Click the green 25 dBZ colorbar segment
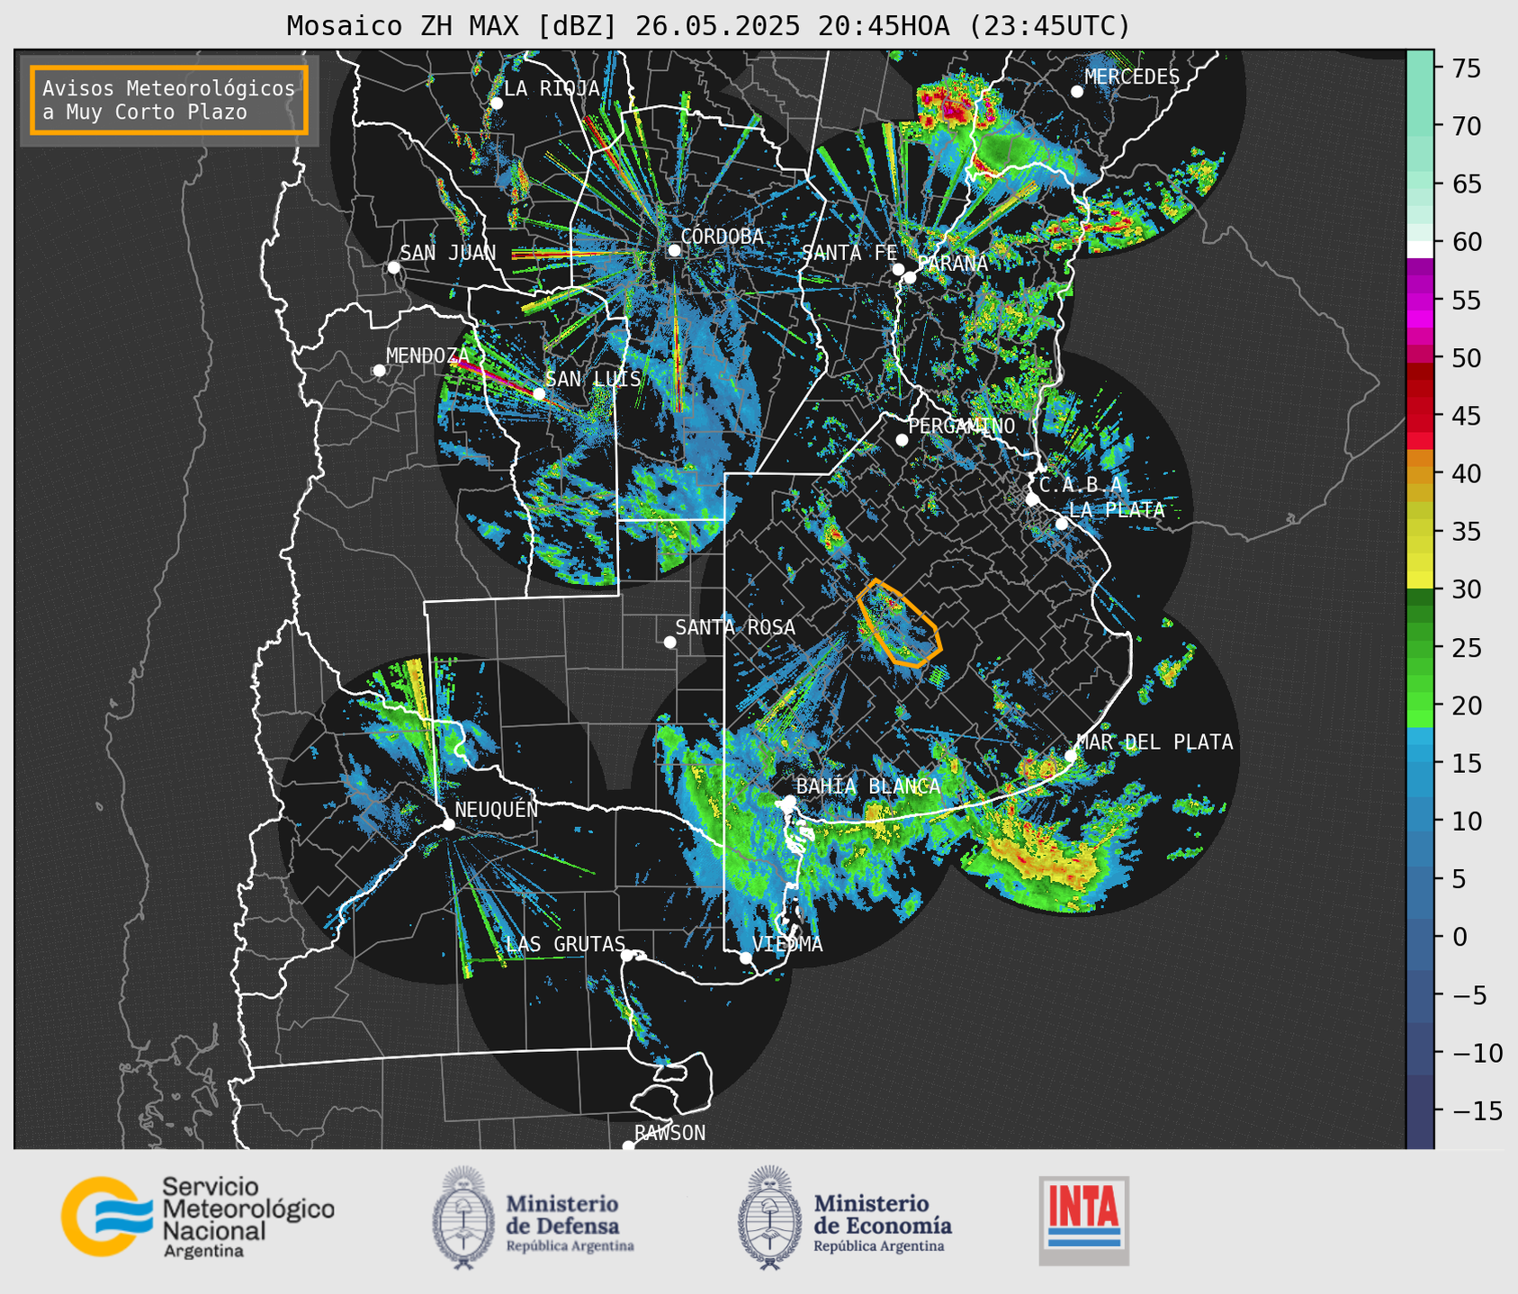Viewport: 1518px width, 1294px height. pos(1420,648)
